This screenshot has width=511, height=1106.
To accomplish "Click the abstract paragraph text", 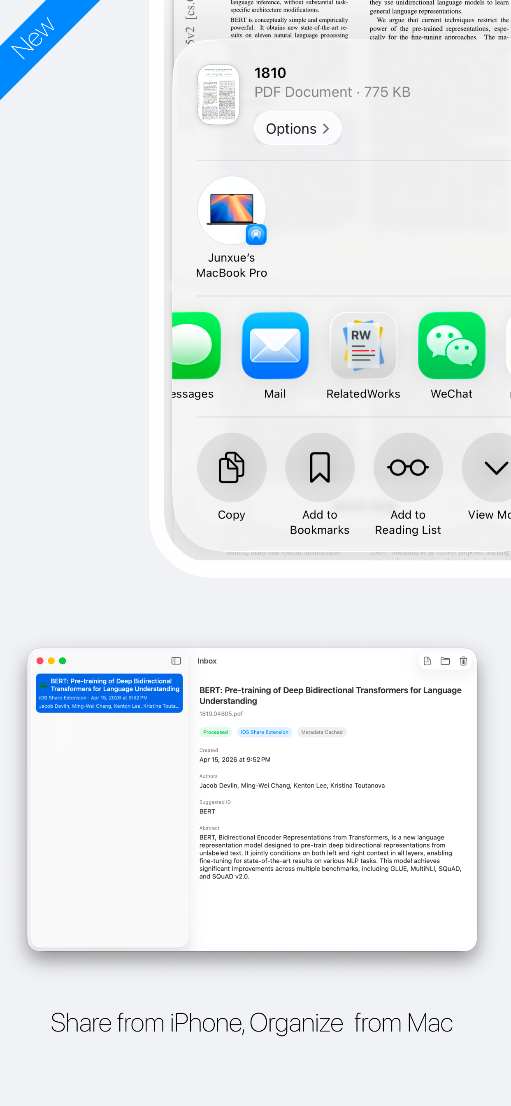I will 330,857.
